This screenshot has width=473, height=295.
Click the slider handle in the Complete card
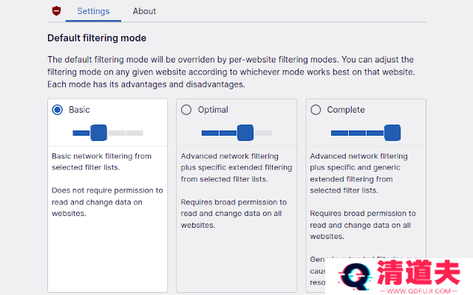tap(392, 133)
